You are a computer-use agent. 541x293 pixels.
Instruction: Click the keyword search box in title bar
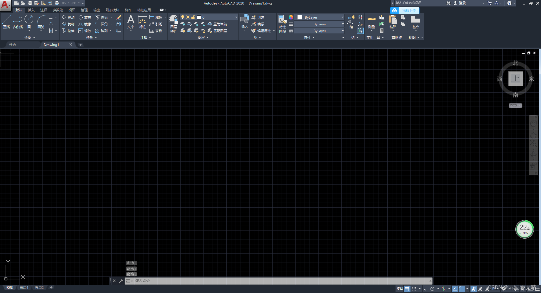(x=419, y=3)
